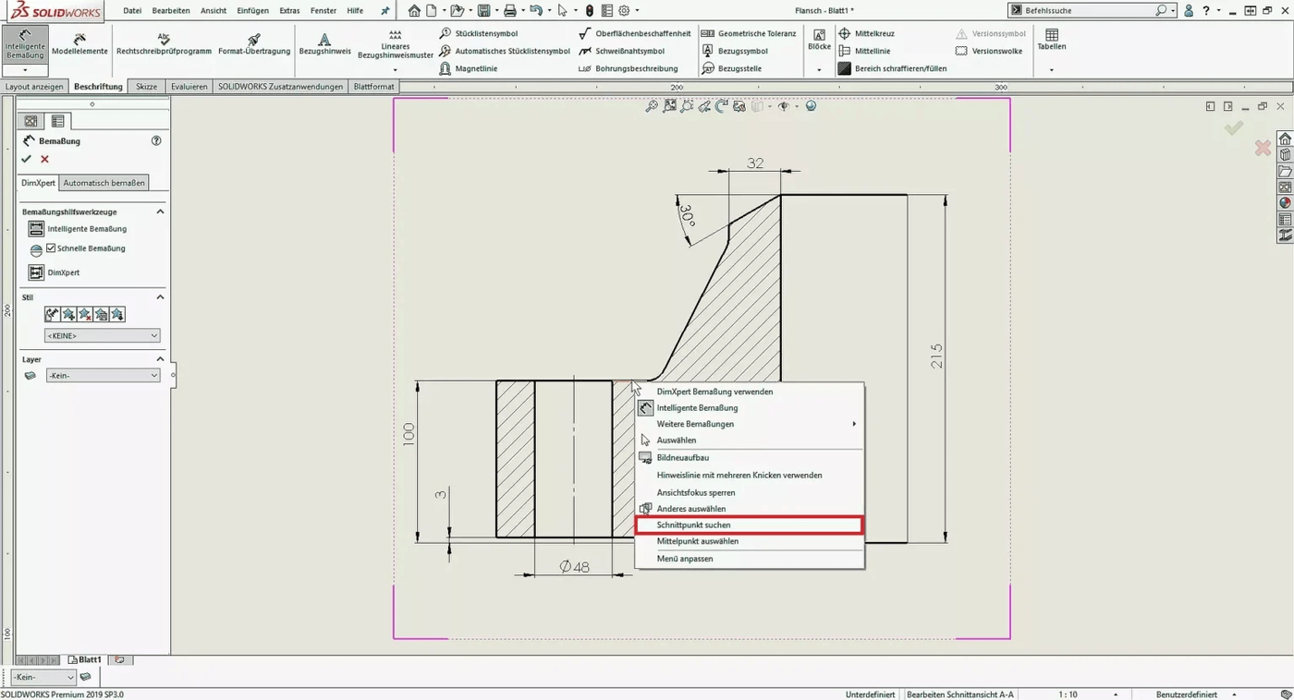Collapse the Bemaßungshilfswerkzeuge section
The image size is (1294, 700).
(158, 211)
